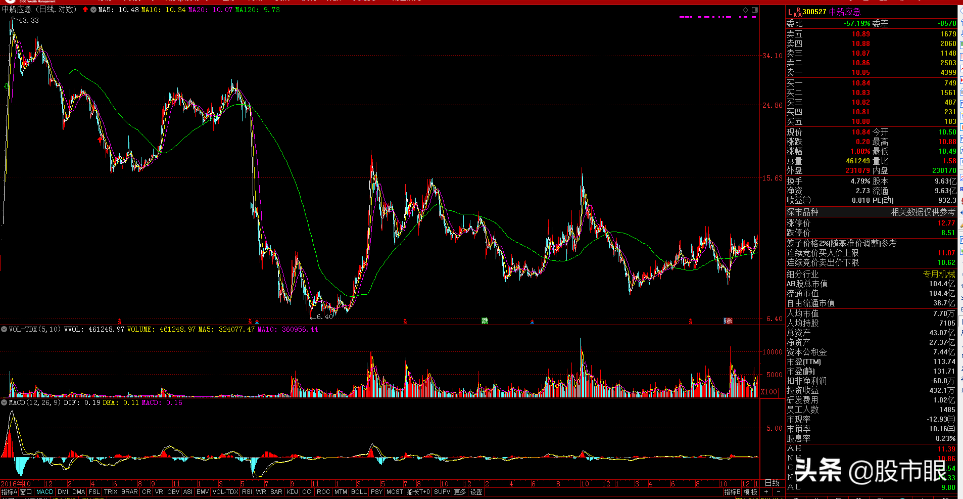Viewport: 963px width, 499px height.
Task: Select the SUPV indicator tab
Action: 442,492
